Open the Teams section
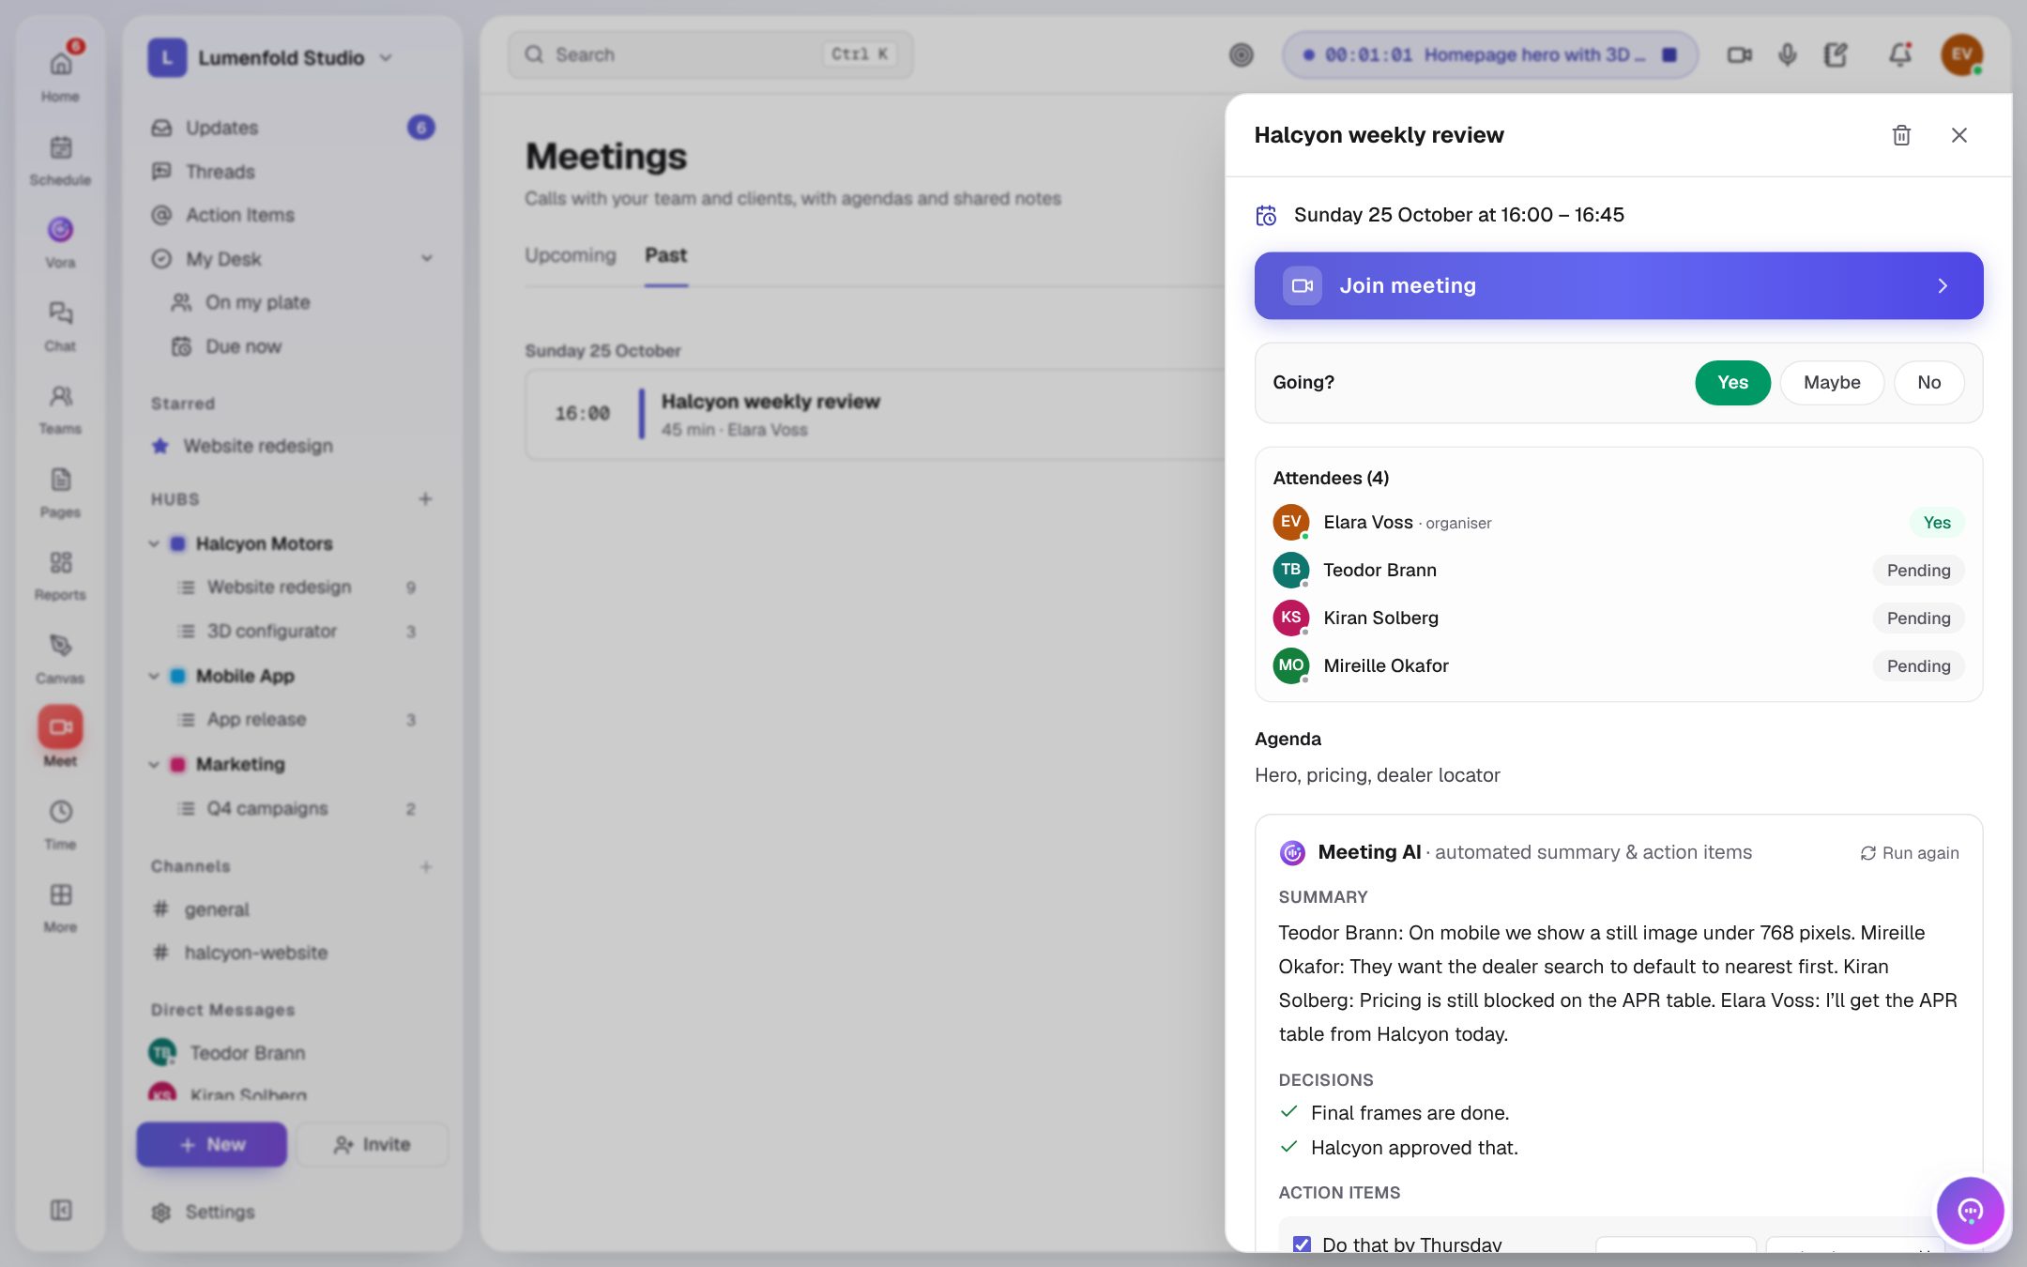The image size is (2027, 1267). 60,408
